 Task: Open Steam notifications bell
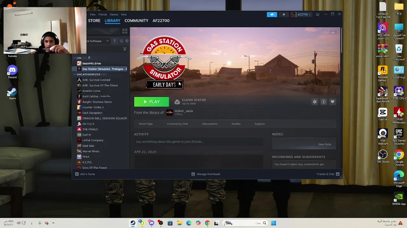[x=284, y=14]
